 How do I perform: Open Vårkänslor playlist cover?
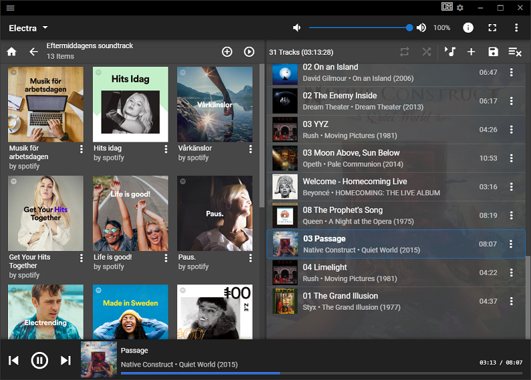[x=215, y=104]
